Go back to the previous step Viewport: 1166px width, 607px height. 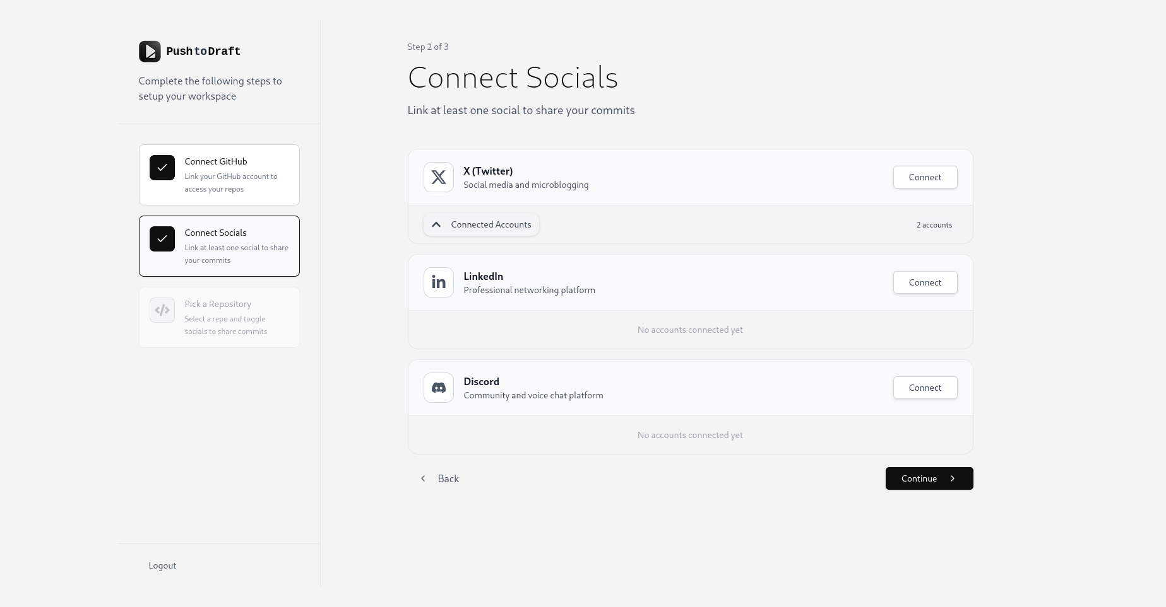(x=439, y=478)
